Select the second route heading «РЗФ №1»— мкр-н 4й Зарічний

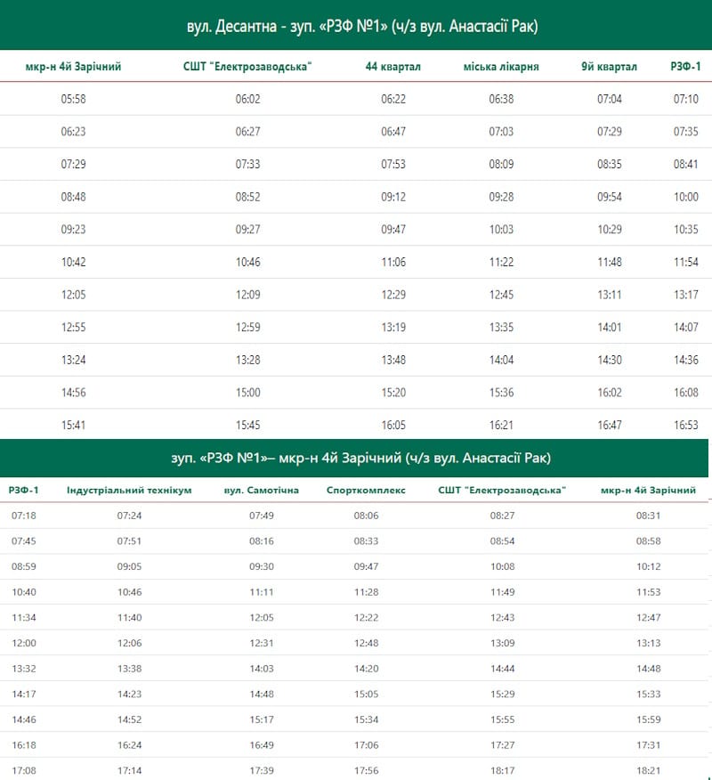point(360,458)
